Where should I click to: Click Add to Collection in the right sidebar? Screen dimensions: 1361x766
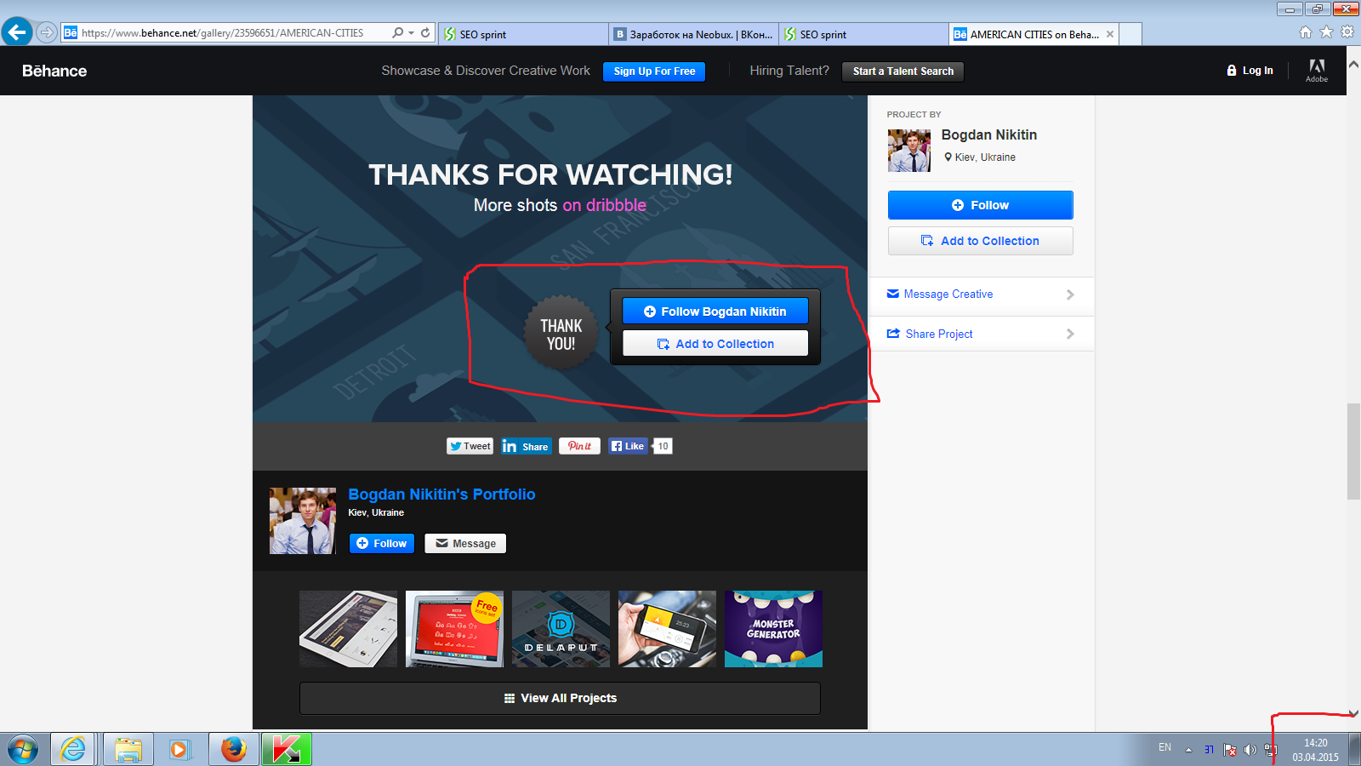[980, 241]
